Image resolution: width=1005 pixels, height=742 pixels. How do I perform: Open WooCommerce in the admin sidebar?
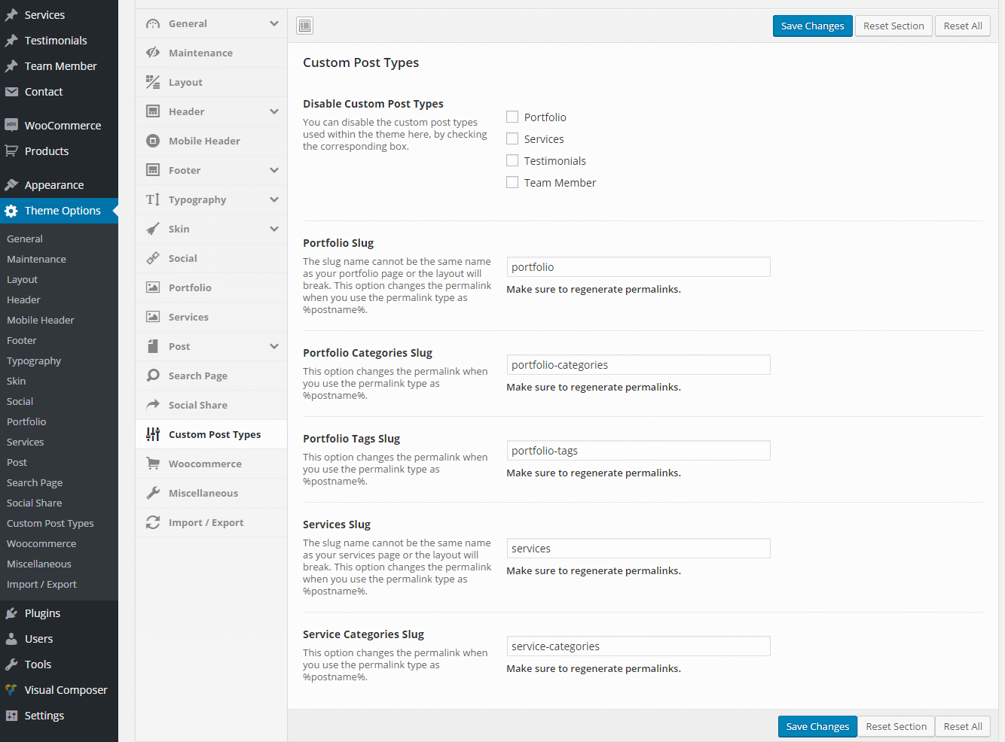[63, 126]
